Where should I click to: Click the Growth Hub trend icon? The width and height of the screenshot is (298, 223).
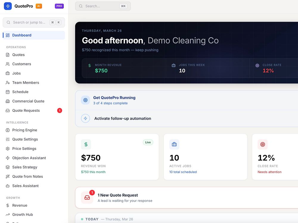[8, 215]
